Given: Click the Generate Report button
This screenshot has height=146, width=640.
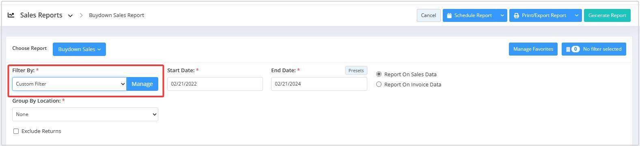Looking at the screenshot, I should click(x=607, y=15).
